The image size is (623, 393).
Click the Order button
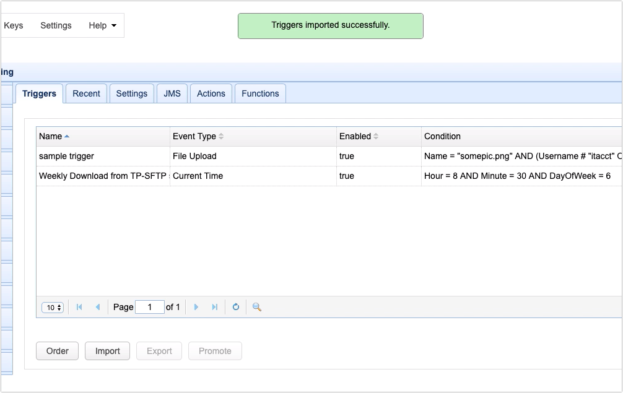58,351
